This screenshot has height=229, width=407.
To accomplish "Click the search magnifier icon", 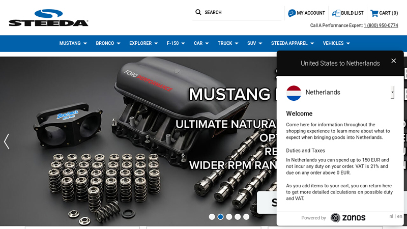I will [x=198, y=12].
